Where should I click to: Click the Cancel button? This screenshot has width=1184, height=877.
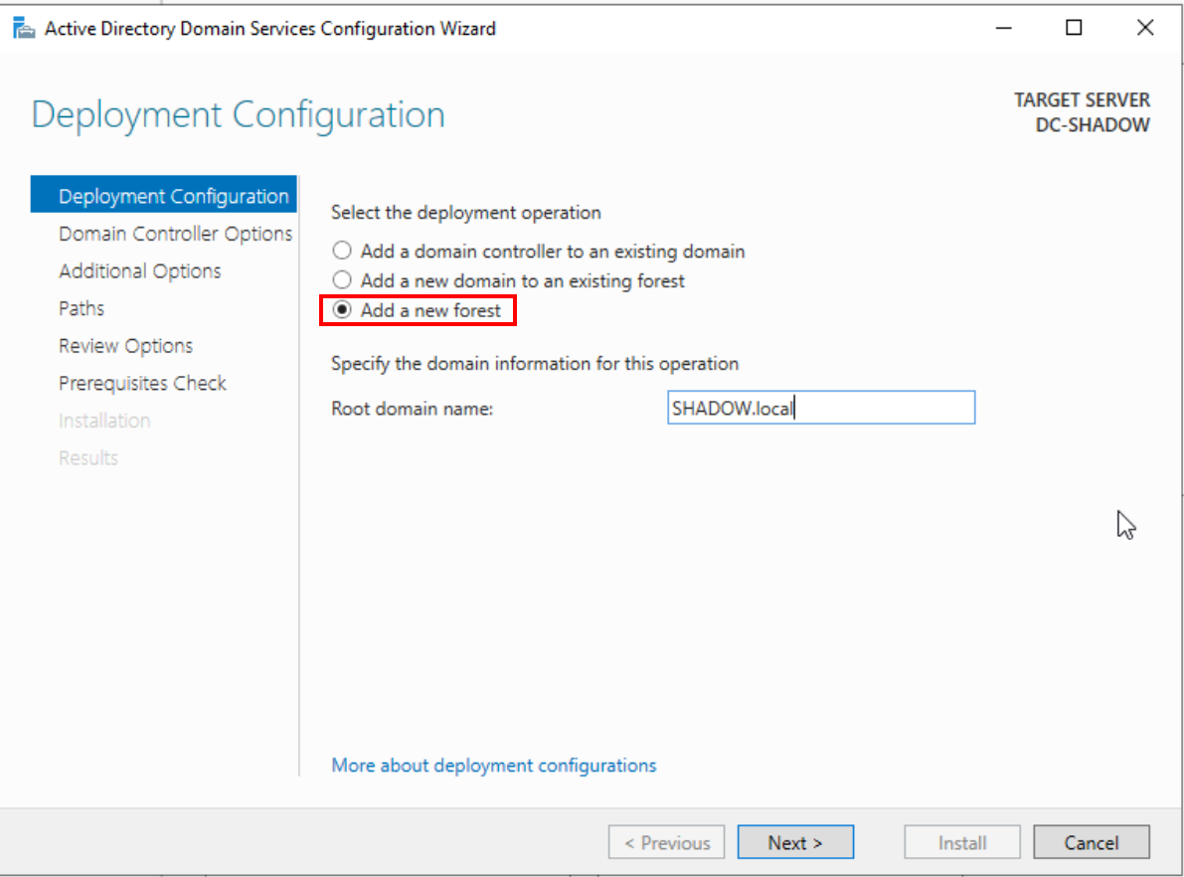point(1091,842)
